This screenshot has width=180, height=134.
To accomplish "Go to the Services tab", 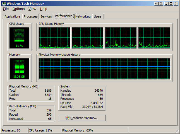I will (x=46, y=16).
